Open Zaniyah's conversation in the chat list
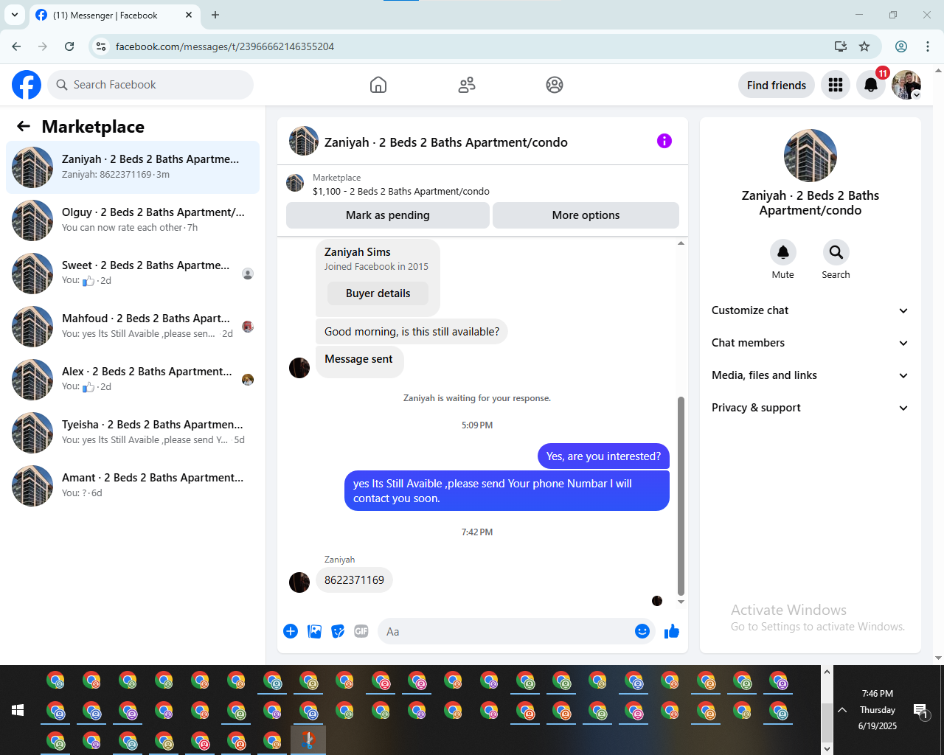This screenshot has width=944, height=755. 133,167
